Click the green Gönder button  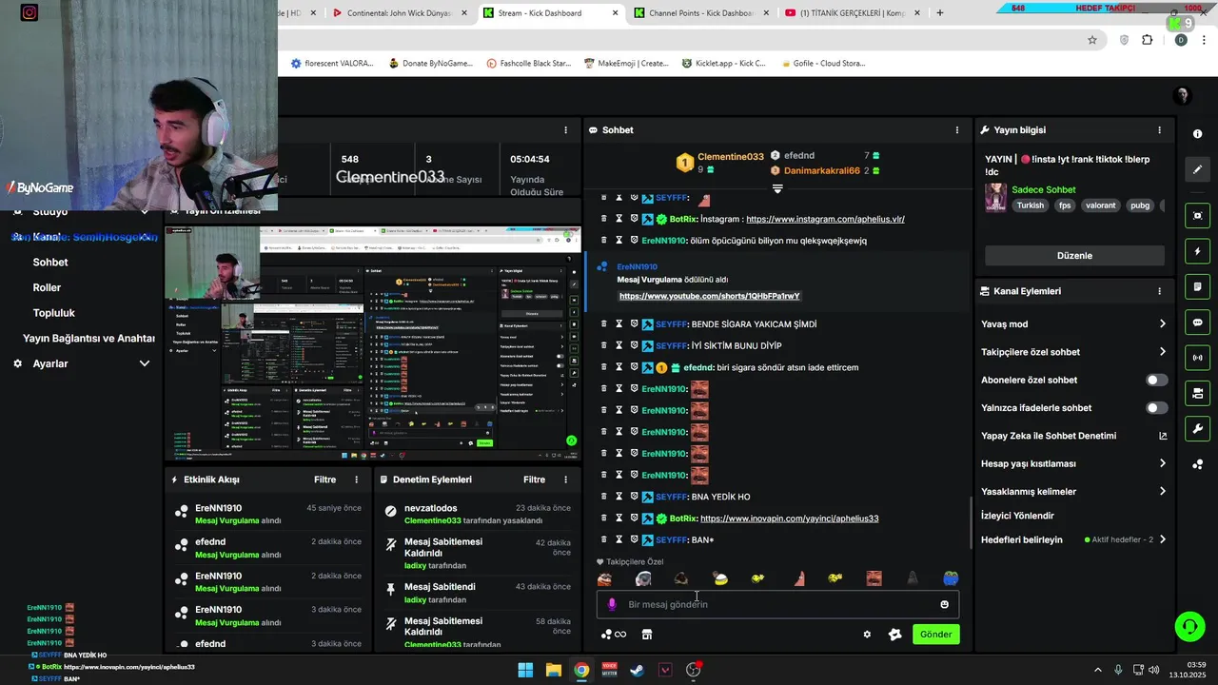point(935,635)
